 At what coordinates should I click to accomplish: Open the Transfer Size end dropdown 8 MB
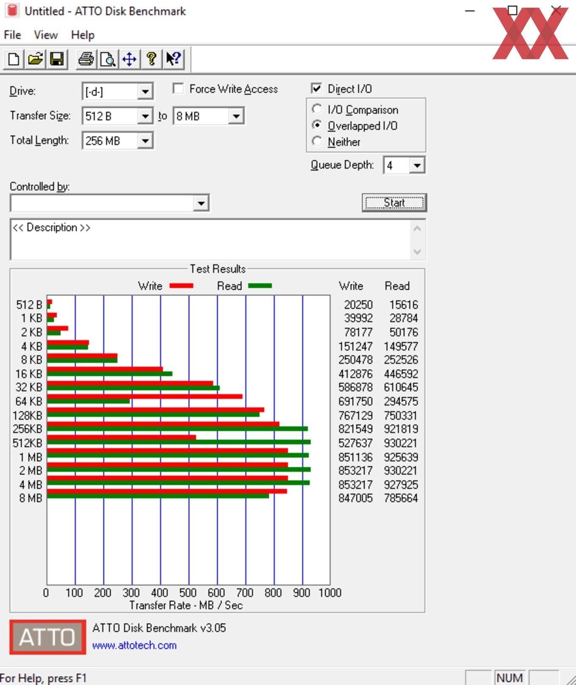236,116
